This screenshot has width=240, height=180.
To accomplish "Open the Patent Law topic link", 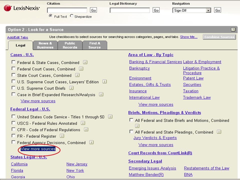I will coord(193,78).
